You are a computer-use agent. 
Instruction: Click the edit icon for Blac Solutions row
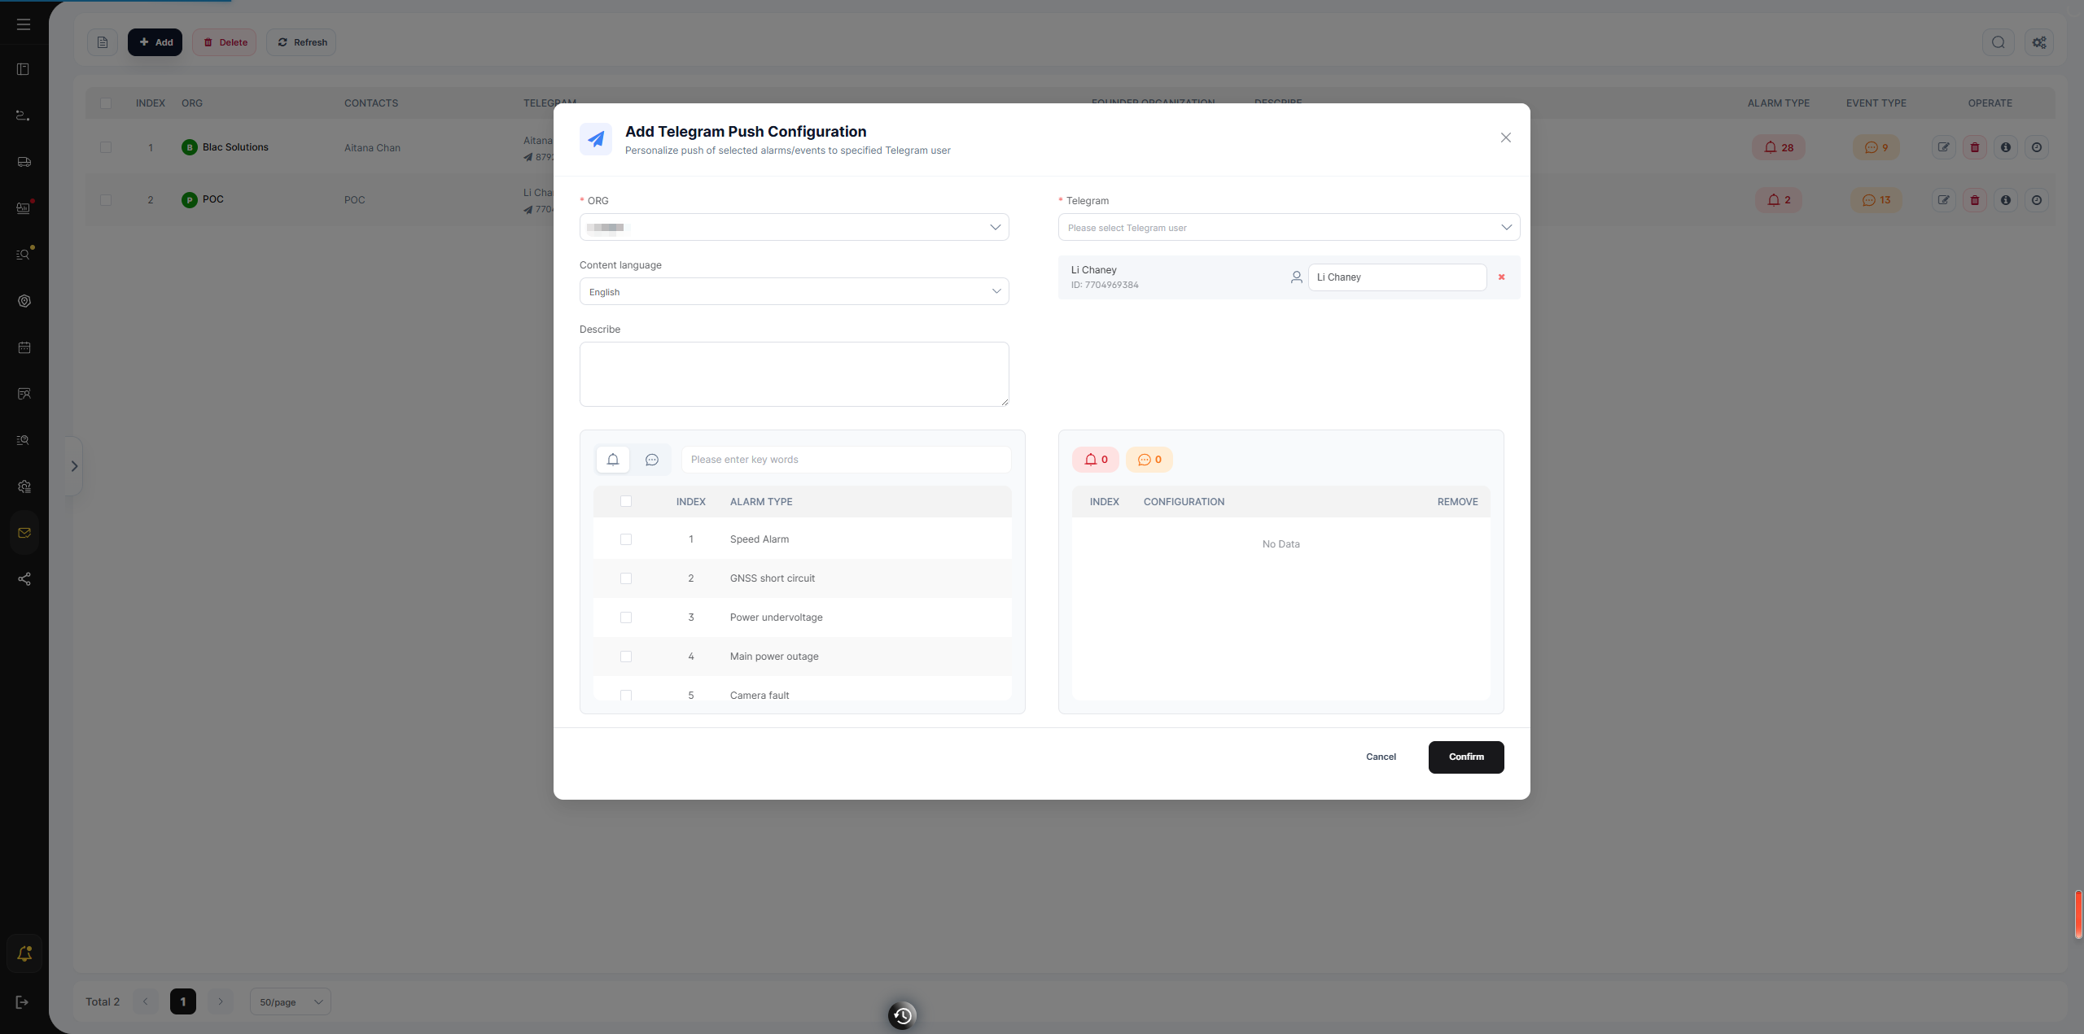click(x=1943, y=147)
